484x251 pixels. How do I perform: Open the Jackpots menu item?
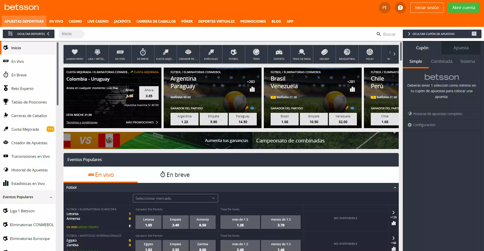122,21
